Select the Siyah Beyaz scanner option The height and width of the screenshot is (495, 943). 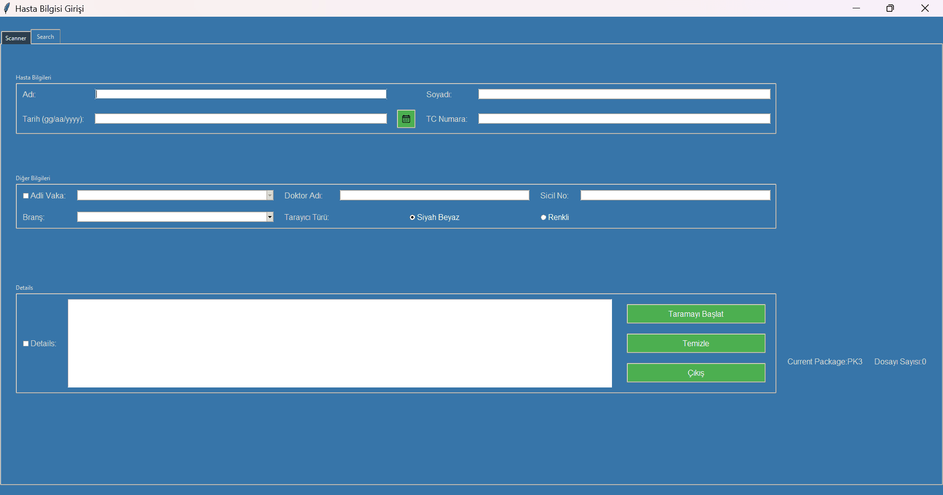point(412,217)
